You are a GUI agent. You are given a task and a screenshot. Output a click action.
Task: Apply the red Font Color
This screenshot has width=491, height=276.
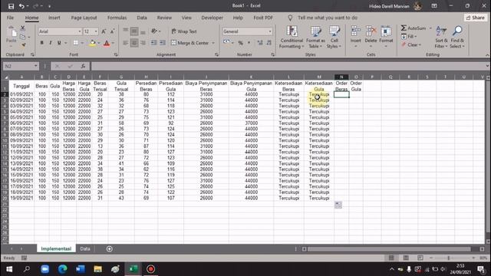tap(107, 43)
